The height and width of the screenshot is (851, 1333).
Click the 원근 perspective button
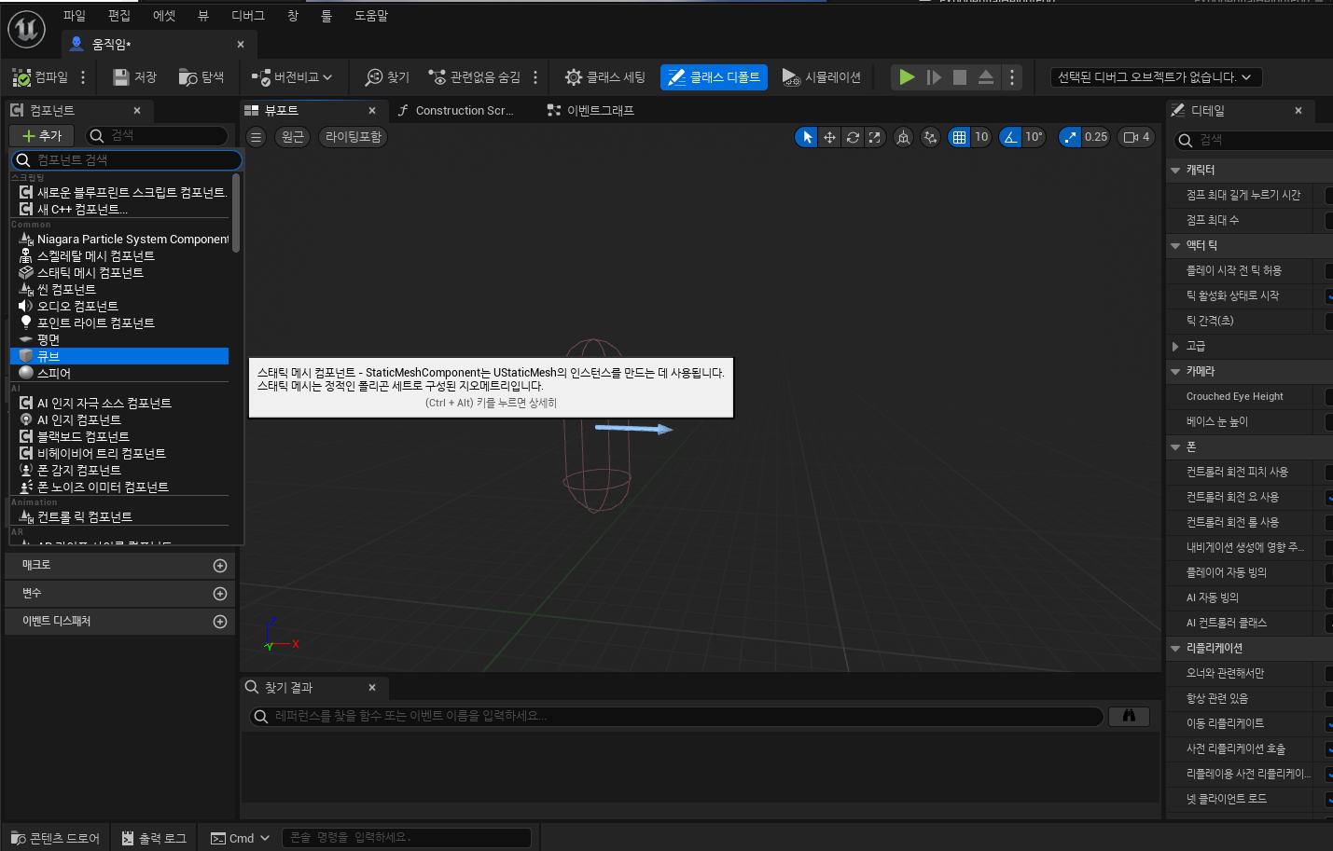(x=293, y=137)
